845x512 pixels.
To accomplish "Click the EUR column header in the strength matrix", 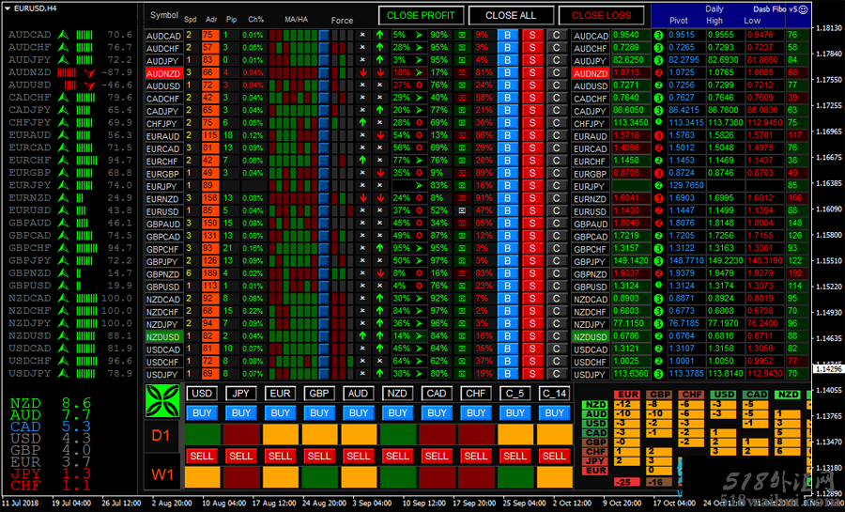I will pos(628,395).
